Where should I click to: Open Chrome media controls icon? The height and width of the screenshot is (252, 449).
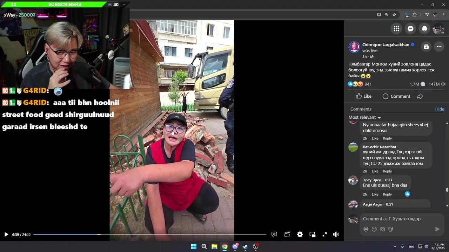(x=427, y=15)
